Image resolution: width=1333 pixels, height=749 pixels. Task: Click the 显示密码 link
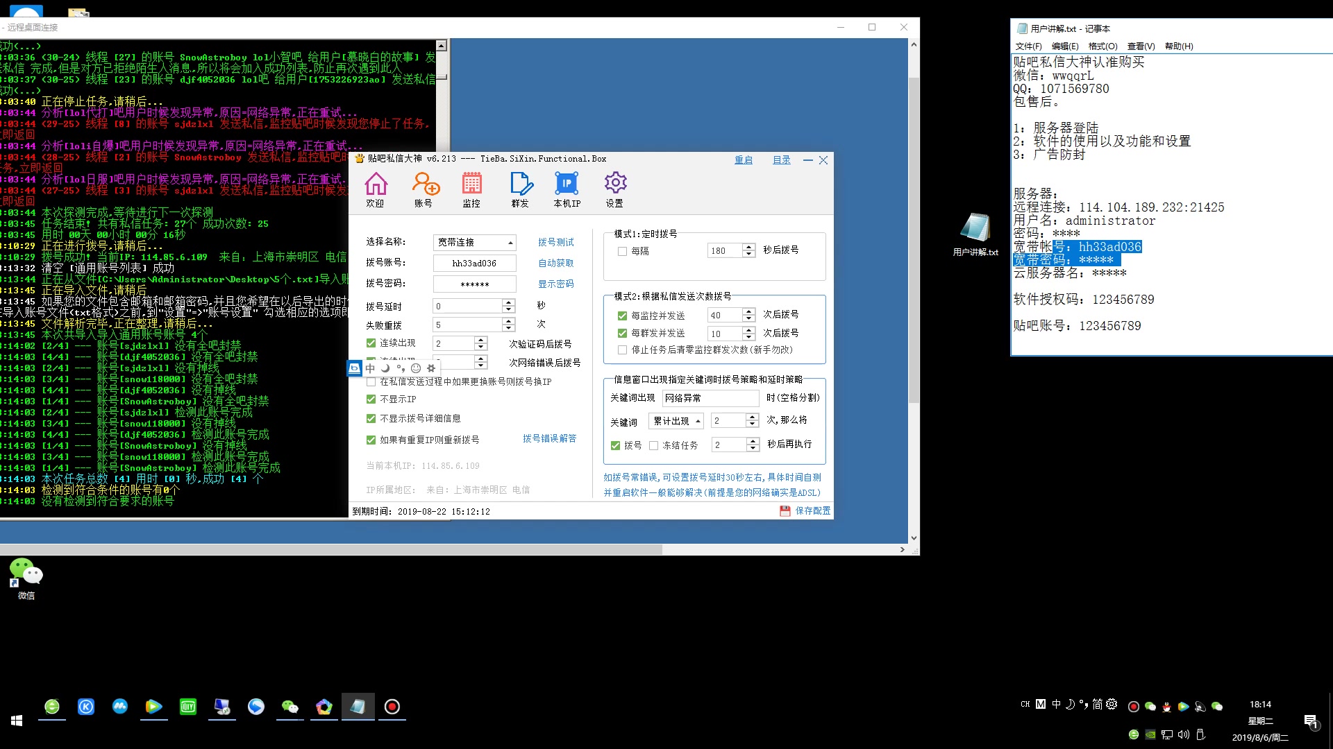[556, 284]
